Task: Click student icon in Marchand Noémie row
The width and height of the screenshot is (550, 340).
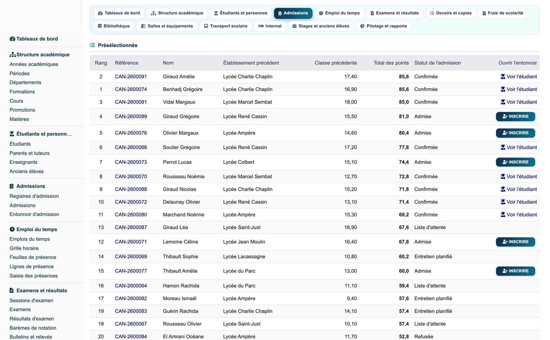Action: point(503,215)
